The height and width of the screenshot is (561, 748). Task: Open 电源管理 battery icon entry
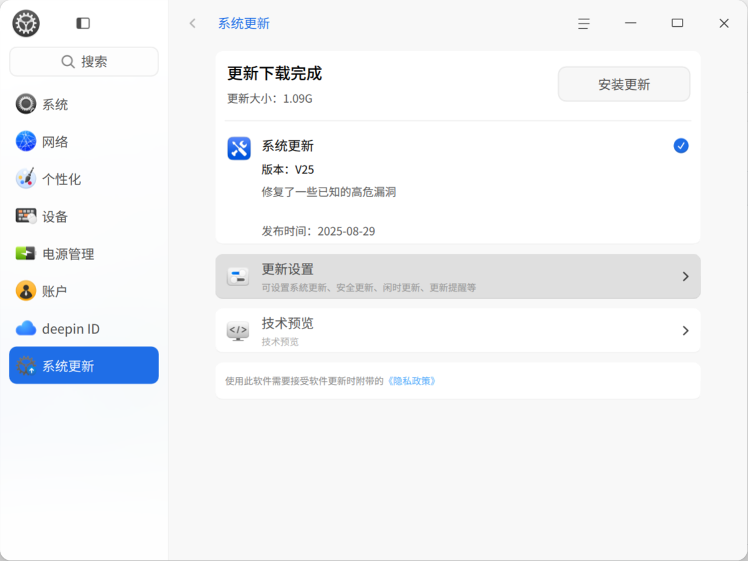click(x=26, y=254)
